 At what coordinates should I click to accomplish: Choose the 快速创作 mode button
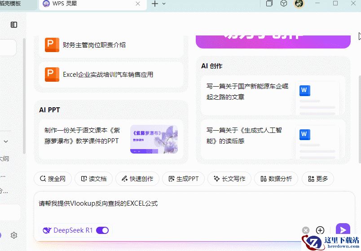tap(137, 179)
